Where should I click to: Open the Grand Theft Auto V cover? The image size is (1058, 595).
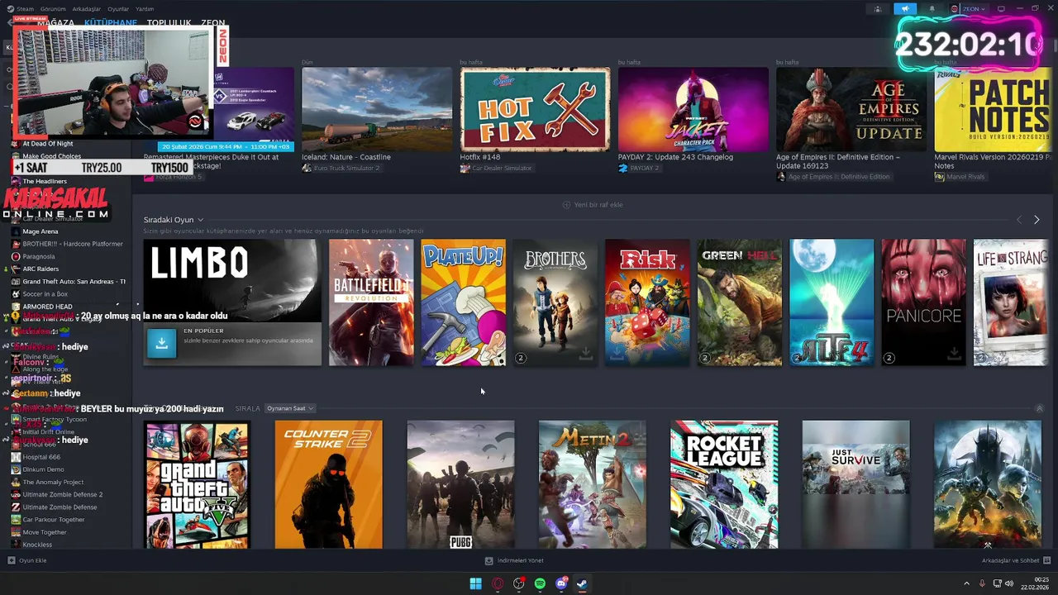[197, 484]
